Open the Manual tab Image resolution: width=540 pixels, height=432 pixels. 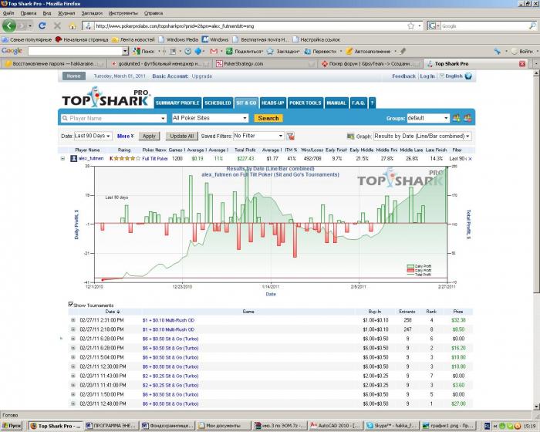[336, 103]
